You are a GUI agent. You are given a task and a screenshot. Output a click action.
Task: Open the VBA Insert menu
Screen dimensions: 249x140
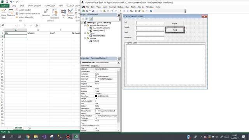(x=105, y=7)
